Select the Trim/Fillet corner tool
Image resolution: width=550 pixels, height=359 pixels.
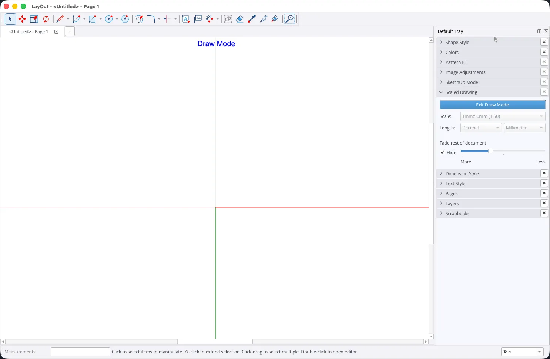click(x=151, y=19)
